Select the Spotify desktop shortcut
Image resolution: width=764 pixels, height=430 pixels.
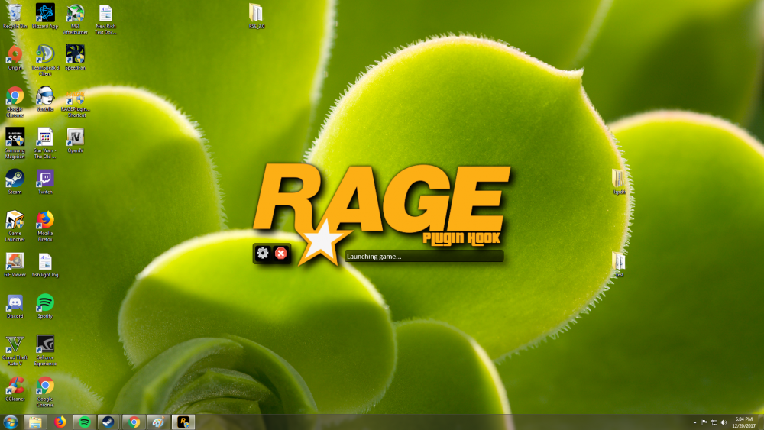tap(45, 306)
